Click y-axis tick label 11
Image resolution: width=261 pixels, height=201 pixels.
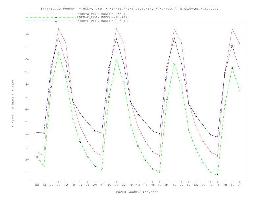(25, 47)
